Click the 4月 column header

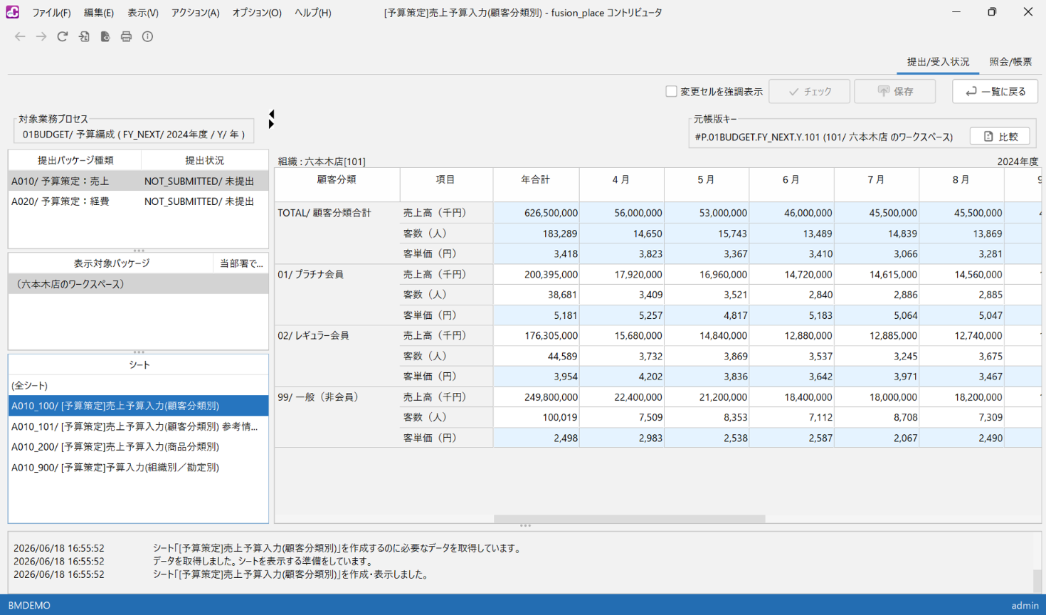(x=622, y=184)
